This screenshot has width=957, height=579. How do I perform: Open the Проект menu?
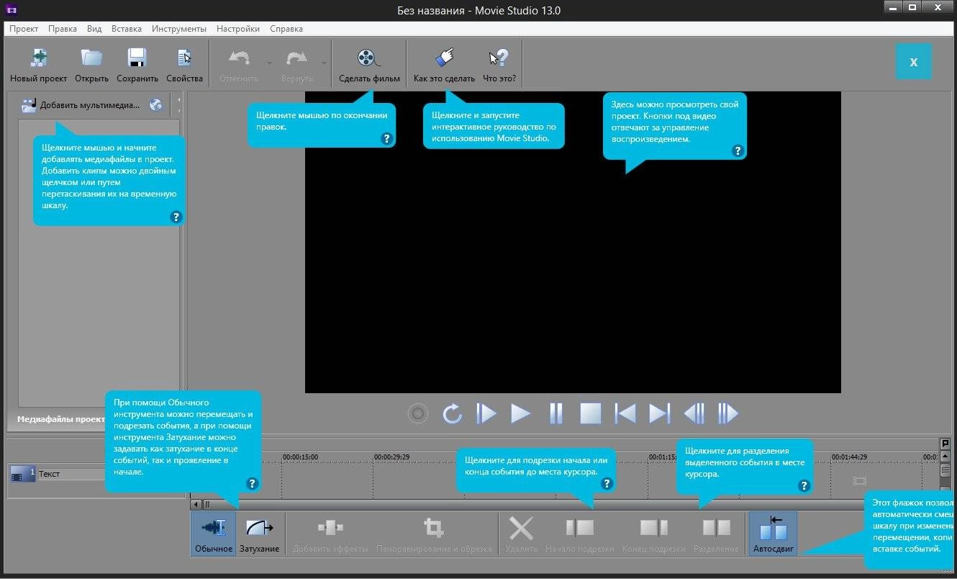click(x=24, y=29)
